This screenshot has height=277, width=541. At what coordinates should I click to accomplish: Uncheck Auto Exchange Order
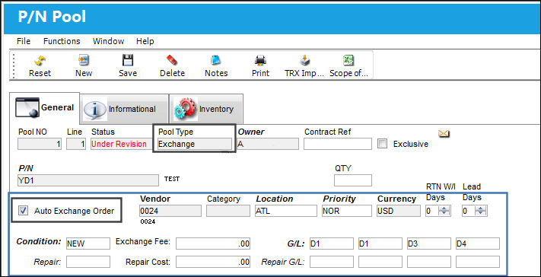(x=23, y=211)
